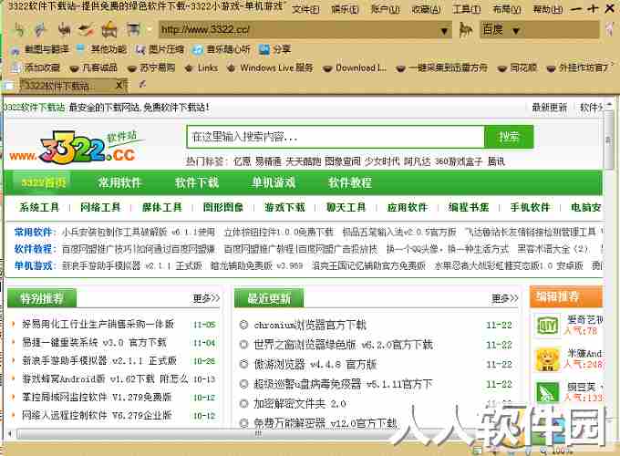The width and height of the screenshot is (620, 456).
Task: Click the 豌豆荚 app thumbnail
Action: [x=547, y=393]
